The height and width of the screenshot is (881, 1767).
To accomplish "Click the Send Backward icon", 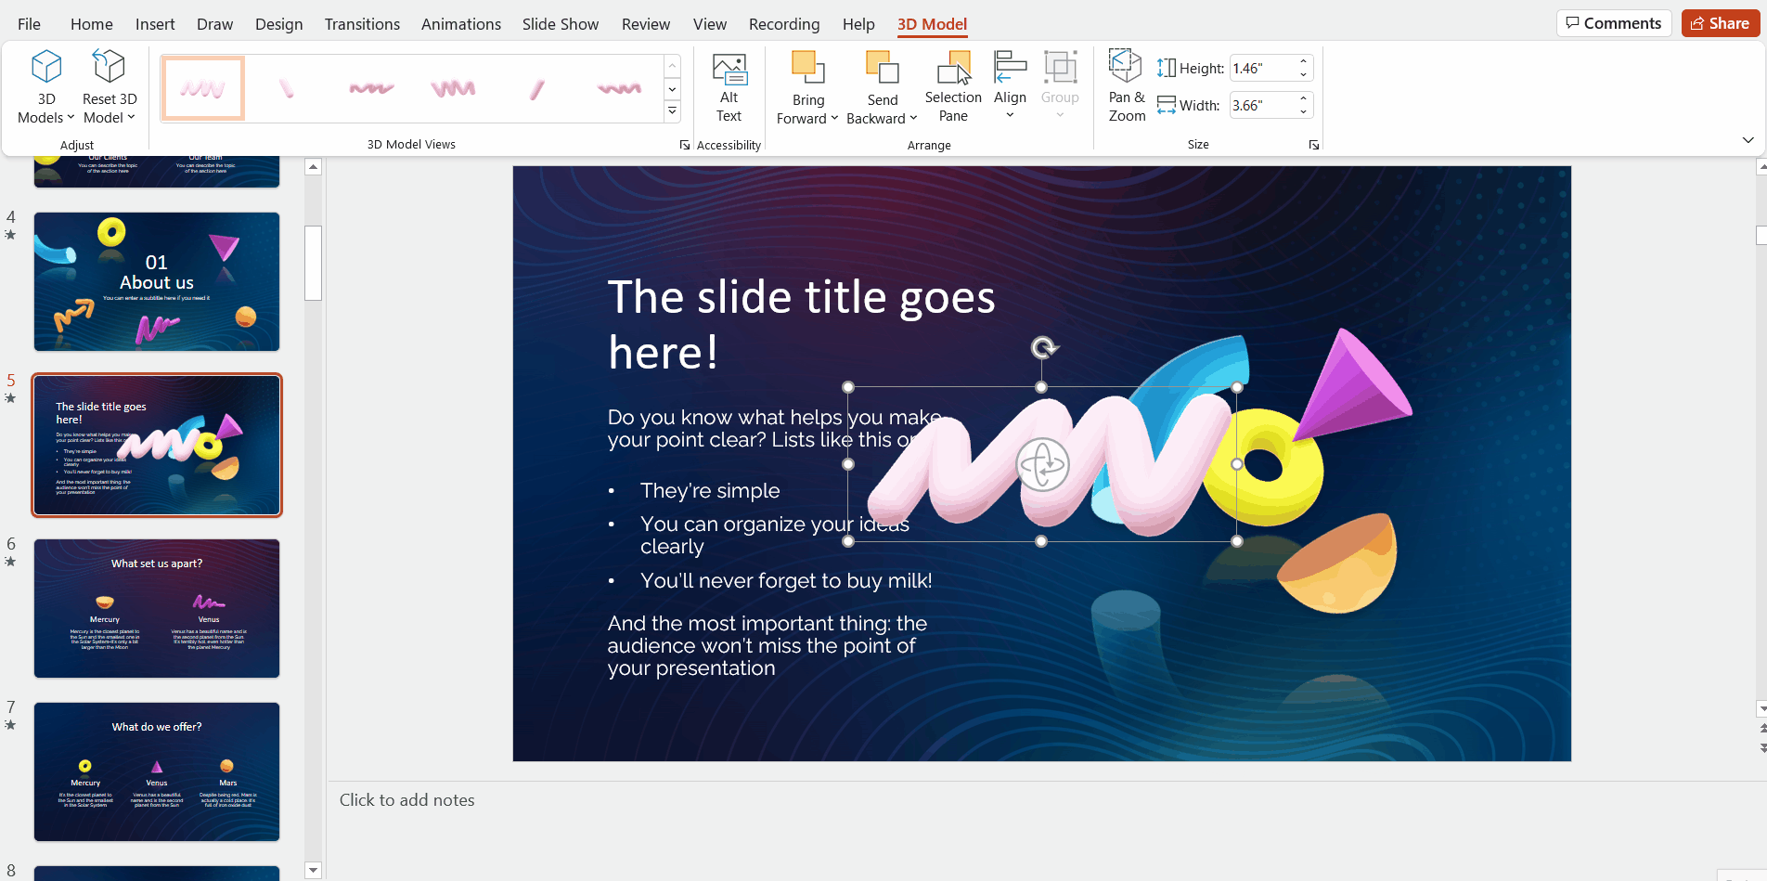I will [882, 68].
